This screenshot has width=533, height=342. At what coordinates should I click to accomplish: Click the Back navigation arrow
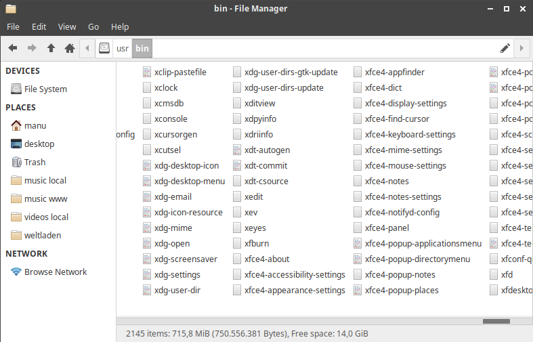click(13, 48)
